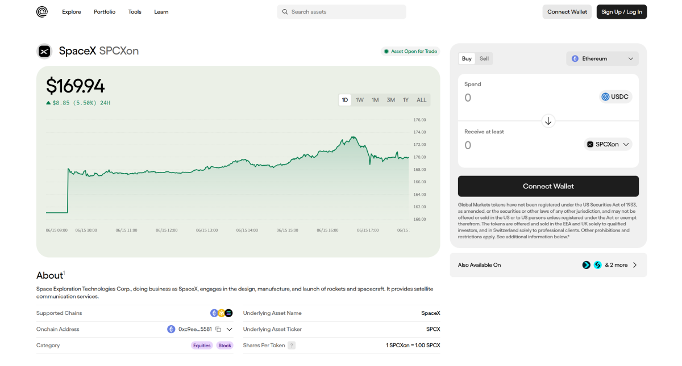Expand the onchain address chevron
The width and height of the screenshot is (682, 366).
click(230, 329)
